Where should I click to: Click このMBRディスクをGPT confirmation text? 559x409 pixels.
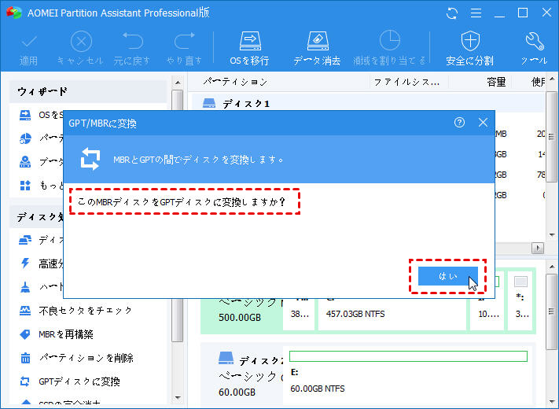pos(182,202)
